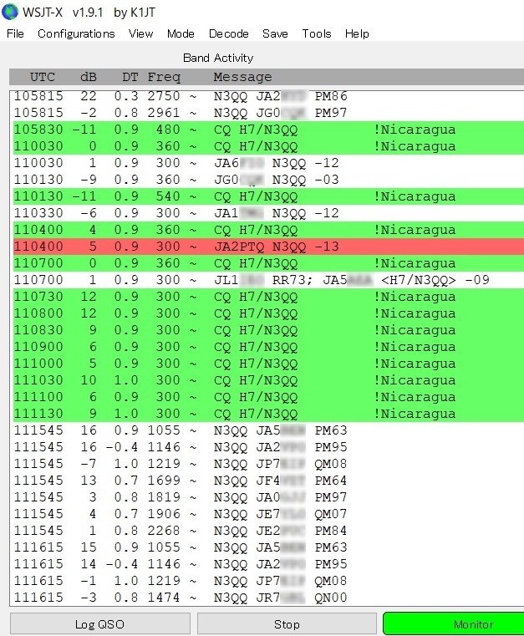This screenshot has height=636, width=524.
Task: Select the 111545 row with grid QM07
Action: pos(268,514)
